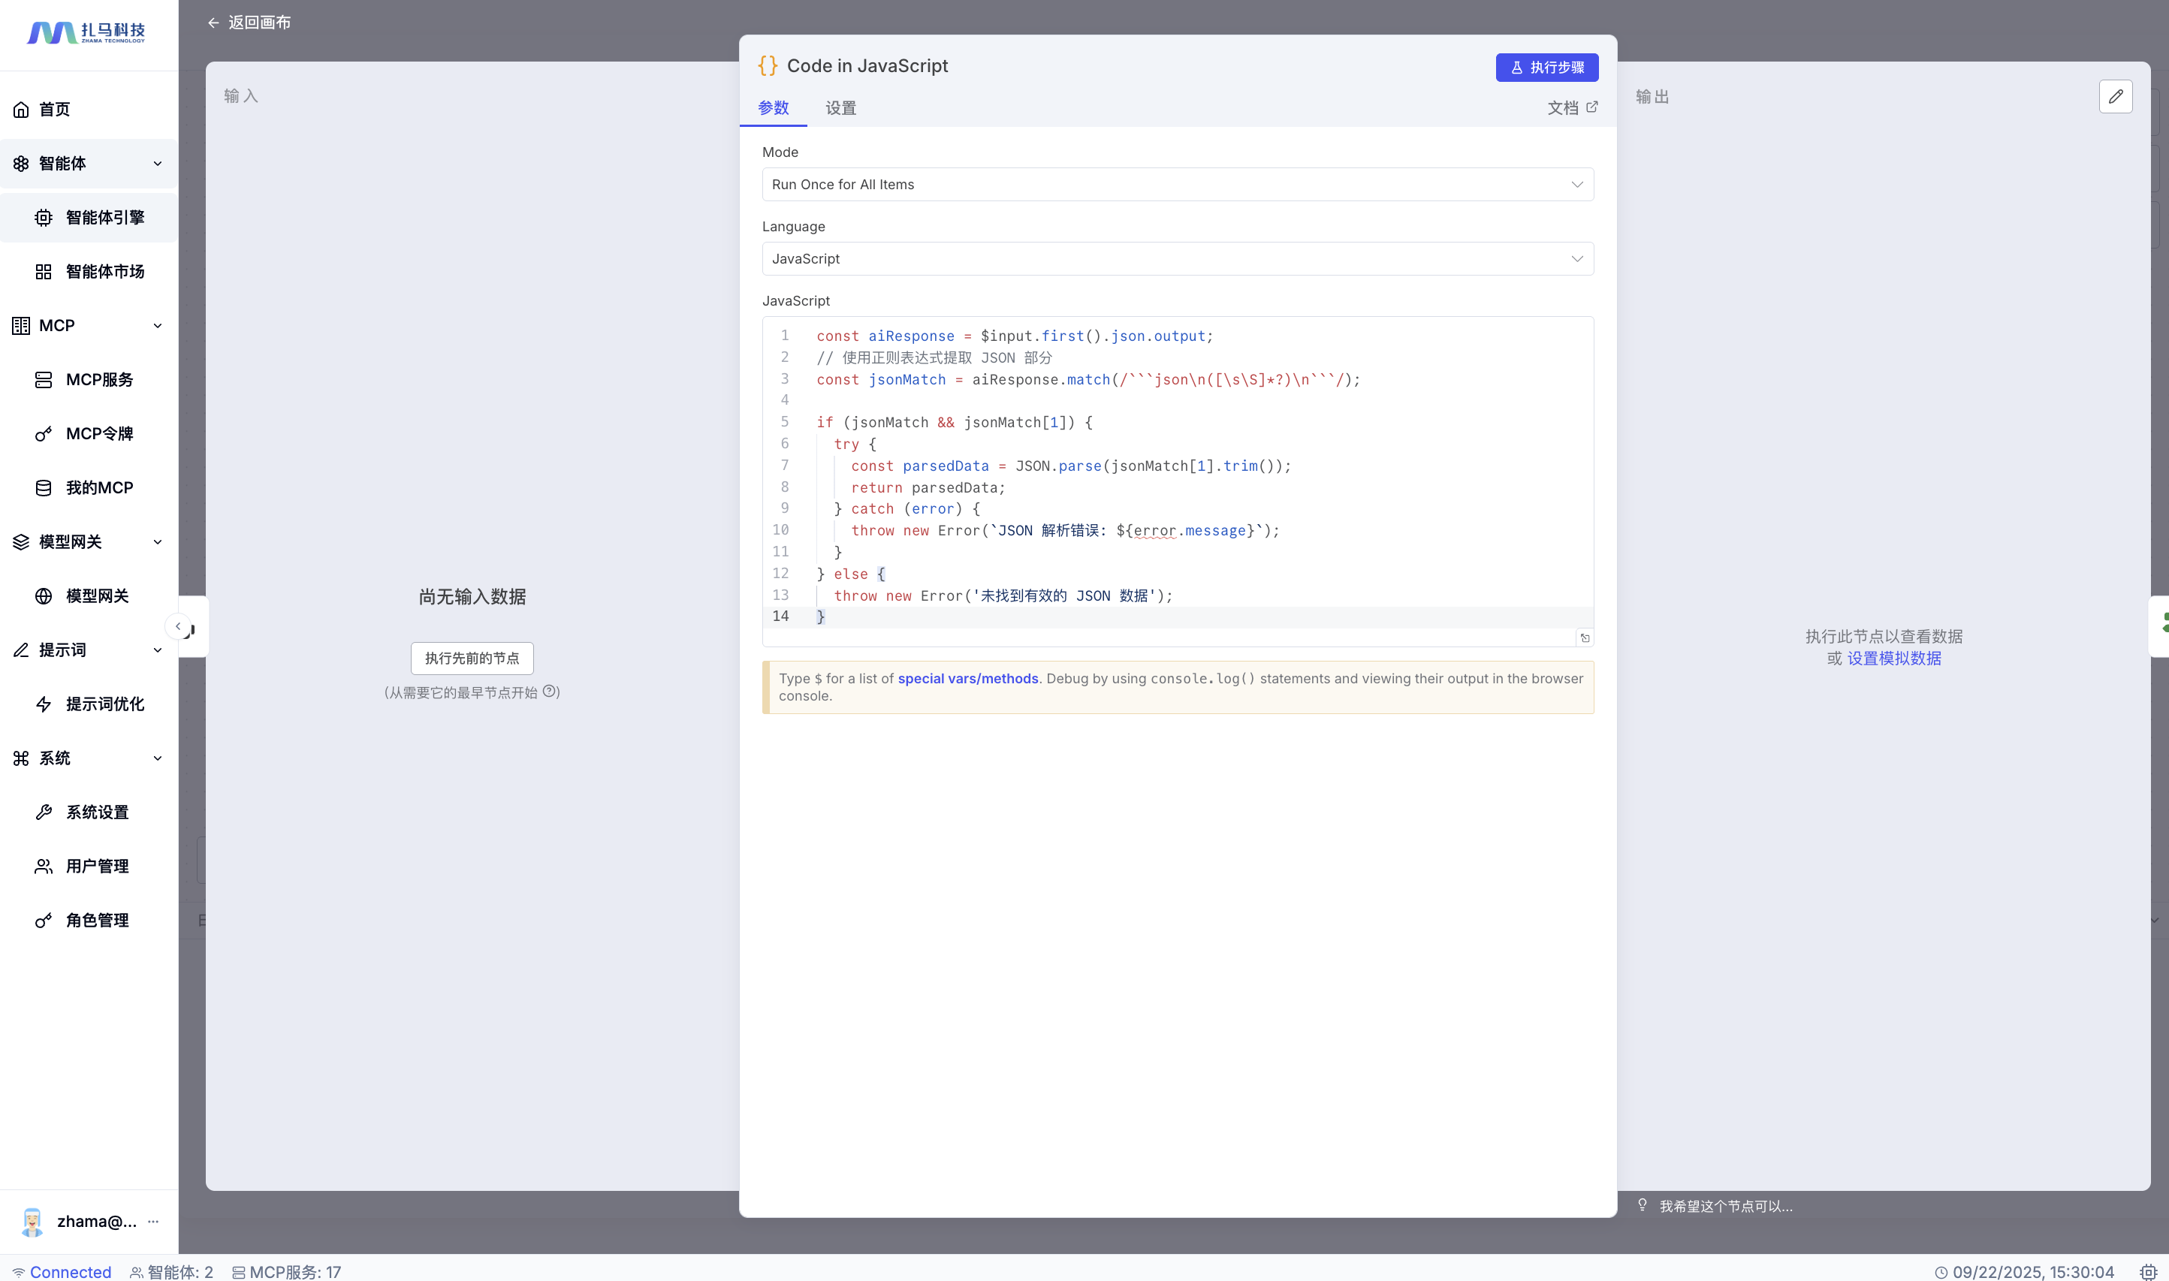Image resolution: width=2169 pixels, height=1281 pixels.
Task: Click the pencil edit icon in output panel
Action: [2115, 97]
